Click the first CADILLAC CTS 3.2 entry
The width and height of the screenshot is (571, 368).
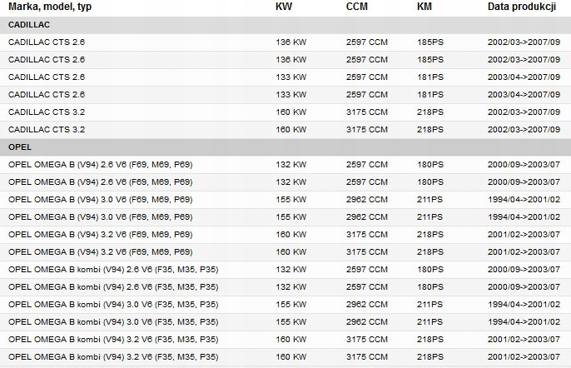point(285,112)
